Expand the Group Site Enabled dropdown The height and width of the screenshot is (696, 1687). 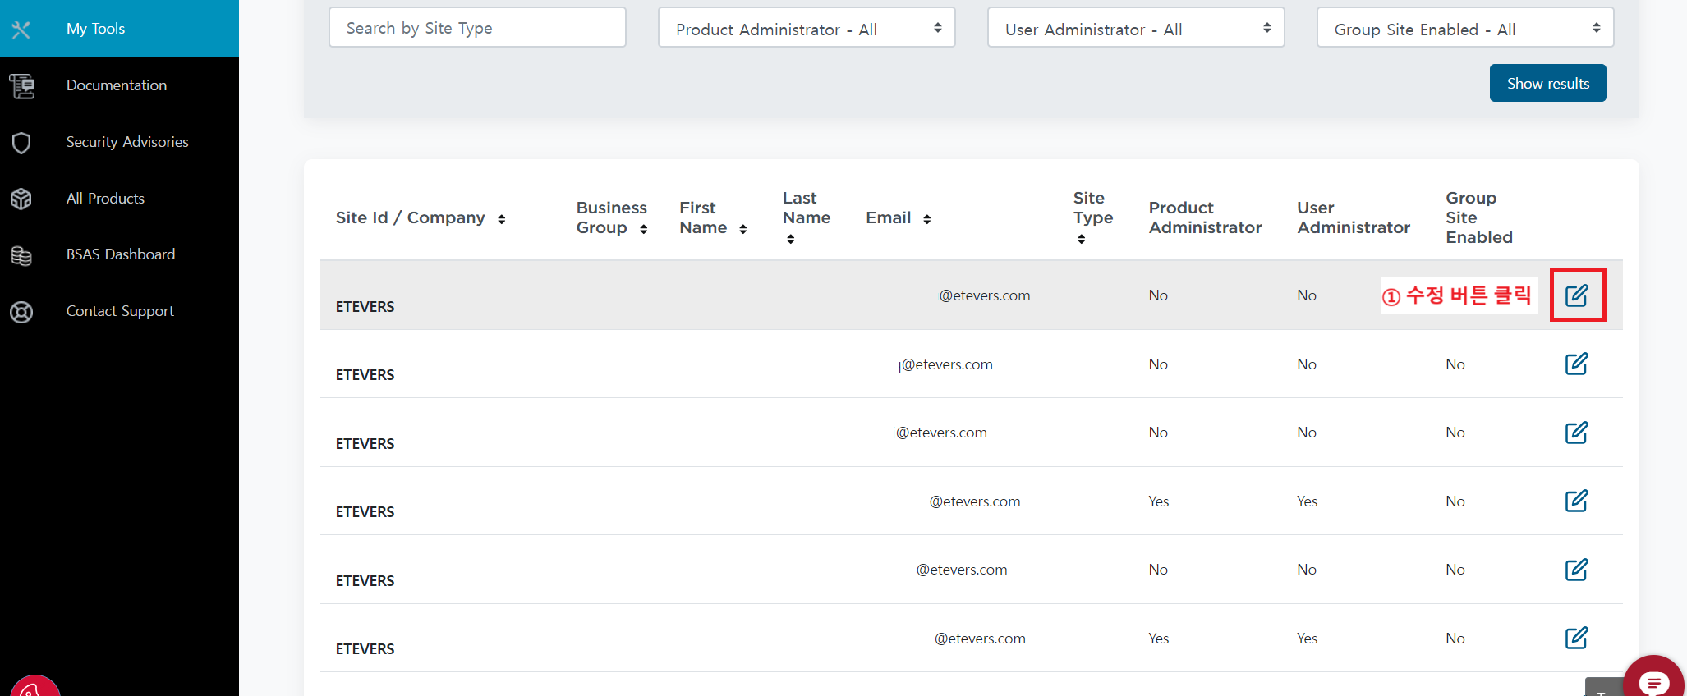[1464, 29]
